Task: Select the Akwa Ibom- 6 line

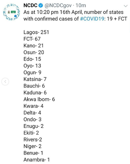Action: pyautogui.click(x=39, y=99)
